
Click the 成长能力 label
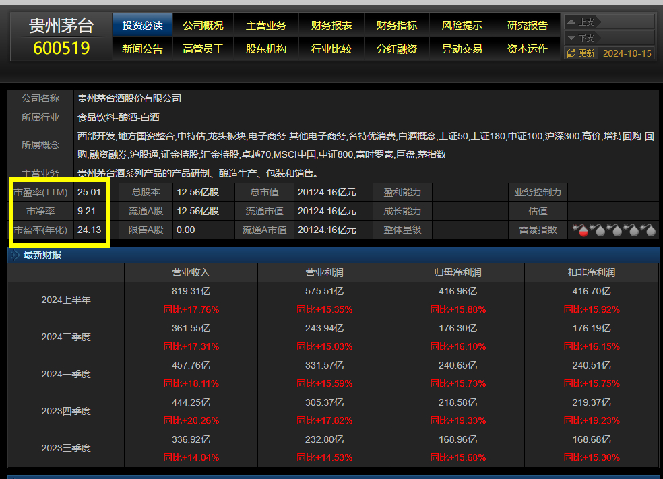coord(402,211)
